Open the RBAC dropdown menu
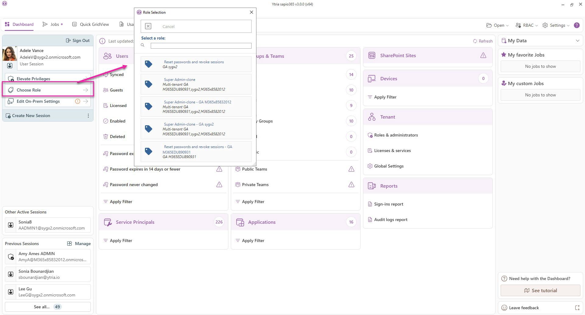This screenshot has width=585, height=315. pos(527,25)
